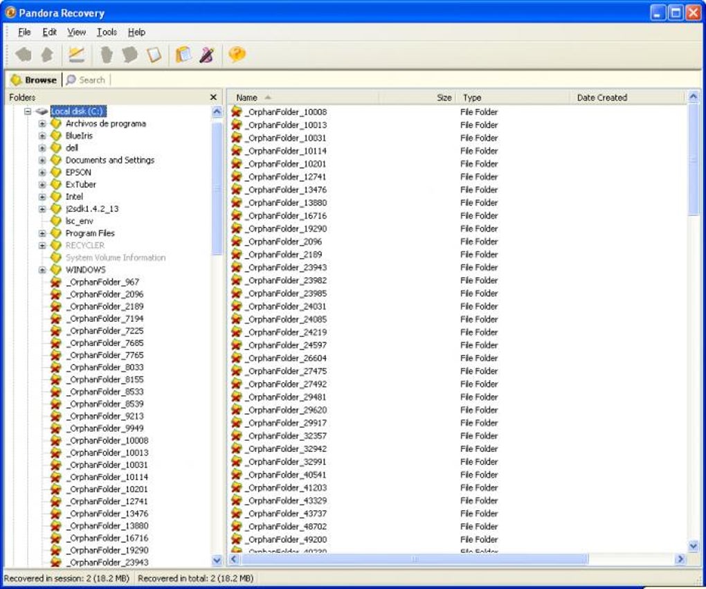Screen dimensions: 706x589
Task: Sort by Date Created column header
Action: [x=627, y=98]
